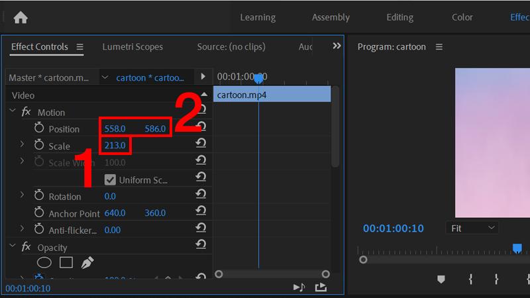This screenshot has width=530, height=298.
Task: Create a 4-point rectangle mask
Action: coord(66,263)
